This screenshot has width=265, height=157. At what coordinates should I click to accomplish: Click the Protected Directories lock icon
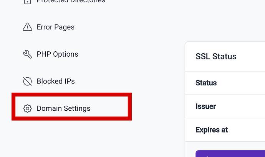[27, 2]
